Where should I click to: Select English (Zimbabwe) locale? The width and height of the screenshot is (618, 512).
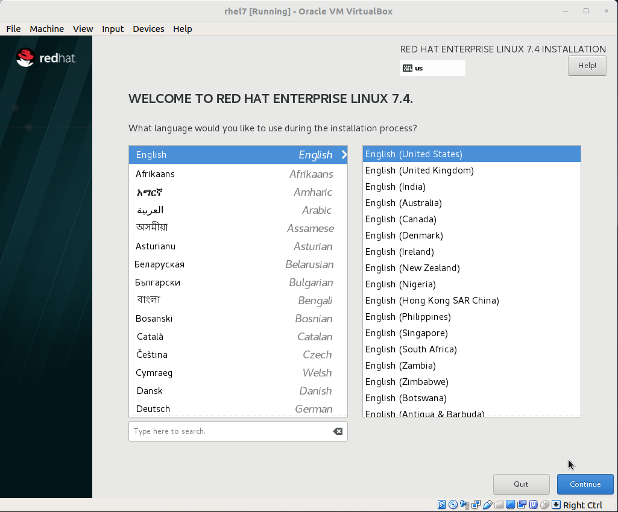[471, 382]
